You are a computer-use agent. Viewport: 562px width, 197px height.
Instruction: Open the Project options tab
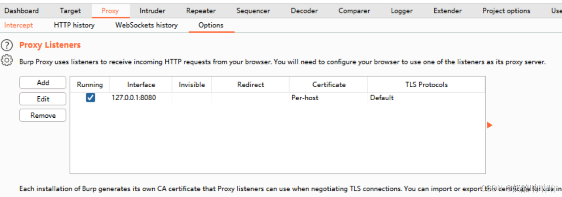(506, 11)
